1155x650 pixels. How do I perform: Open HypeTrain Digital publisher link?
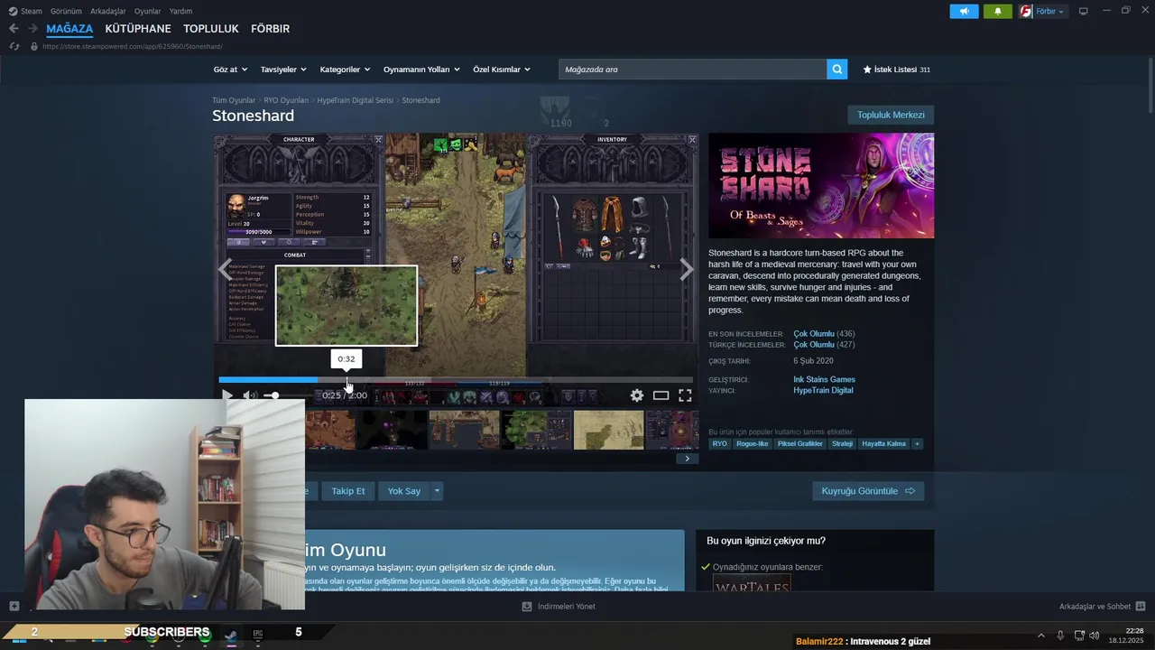(x=823, y=390)
